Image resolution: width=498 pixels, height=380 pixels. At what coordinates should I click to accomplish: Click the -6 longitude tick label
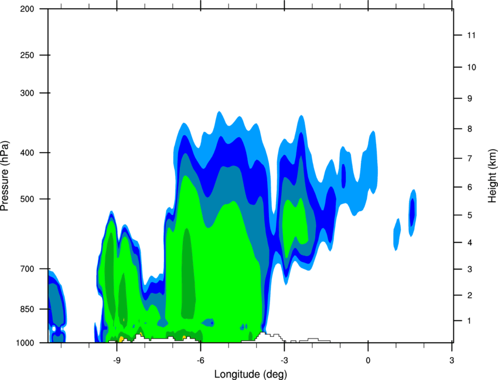200,361
